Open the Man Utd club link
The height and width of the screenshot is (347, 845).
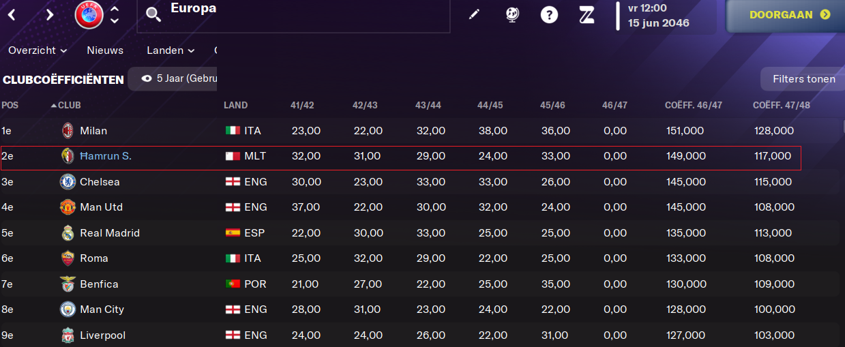(101, 207)
